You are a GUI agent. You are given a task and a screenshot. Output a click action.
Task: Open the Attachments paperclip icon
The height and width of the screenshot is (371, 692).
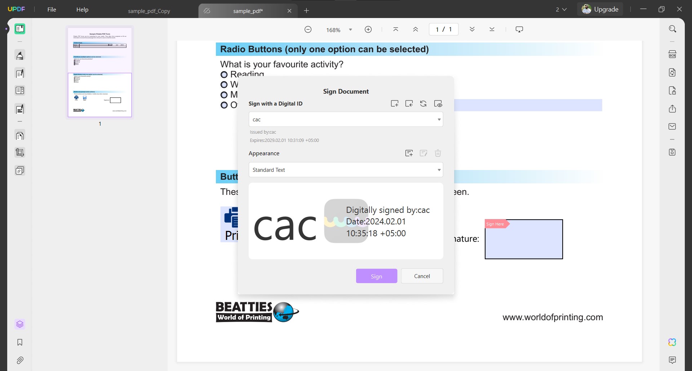point(20,360)
